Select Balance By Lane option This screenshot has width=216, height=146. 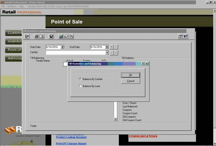click(81, 86)
